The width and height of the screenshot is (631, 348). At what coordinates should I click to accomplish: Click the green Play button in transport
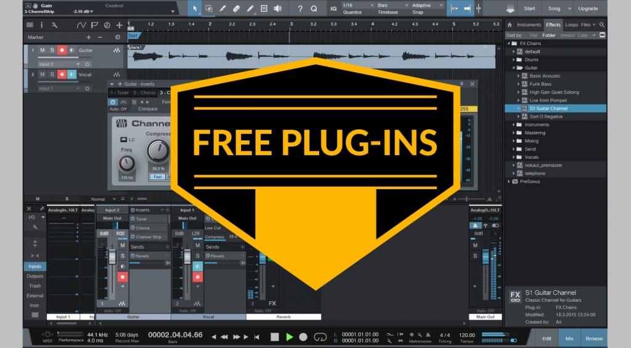point(289,337)
